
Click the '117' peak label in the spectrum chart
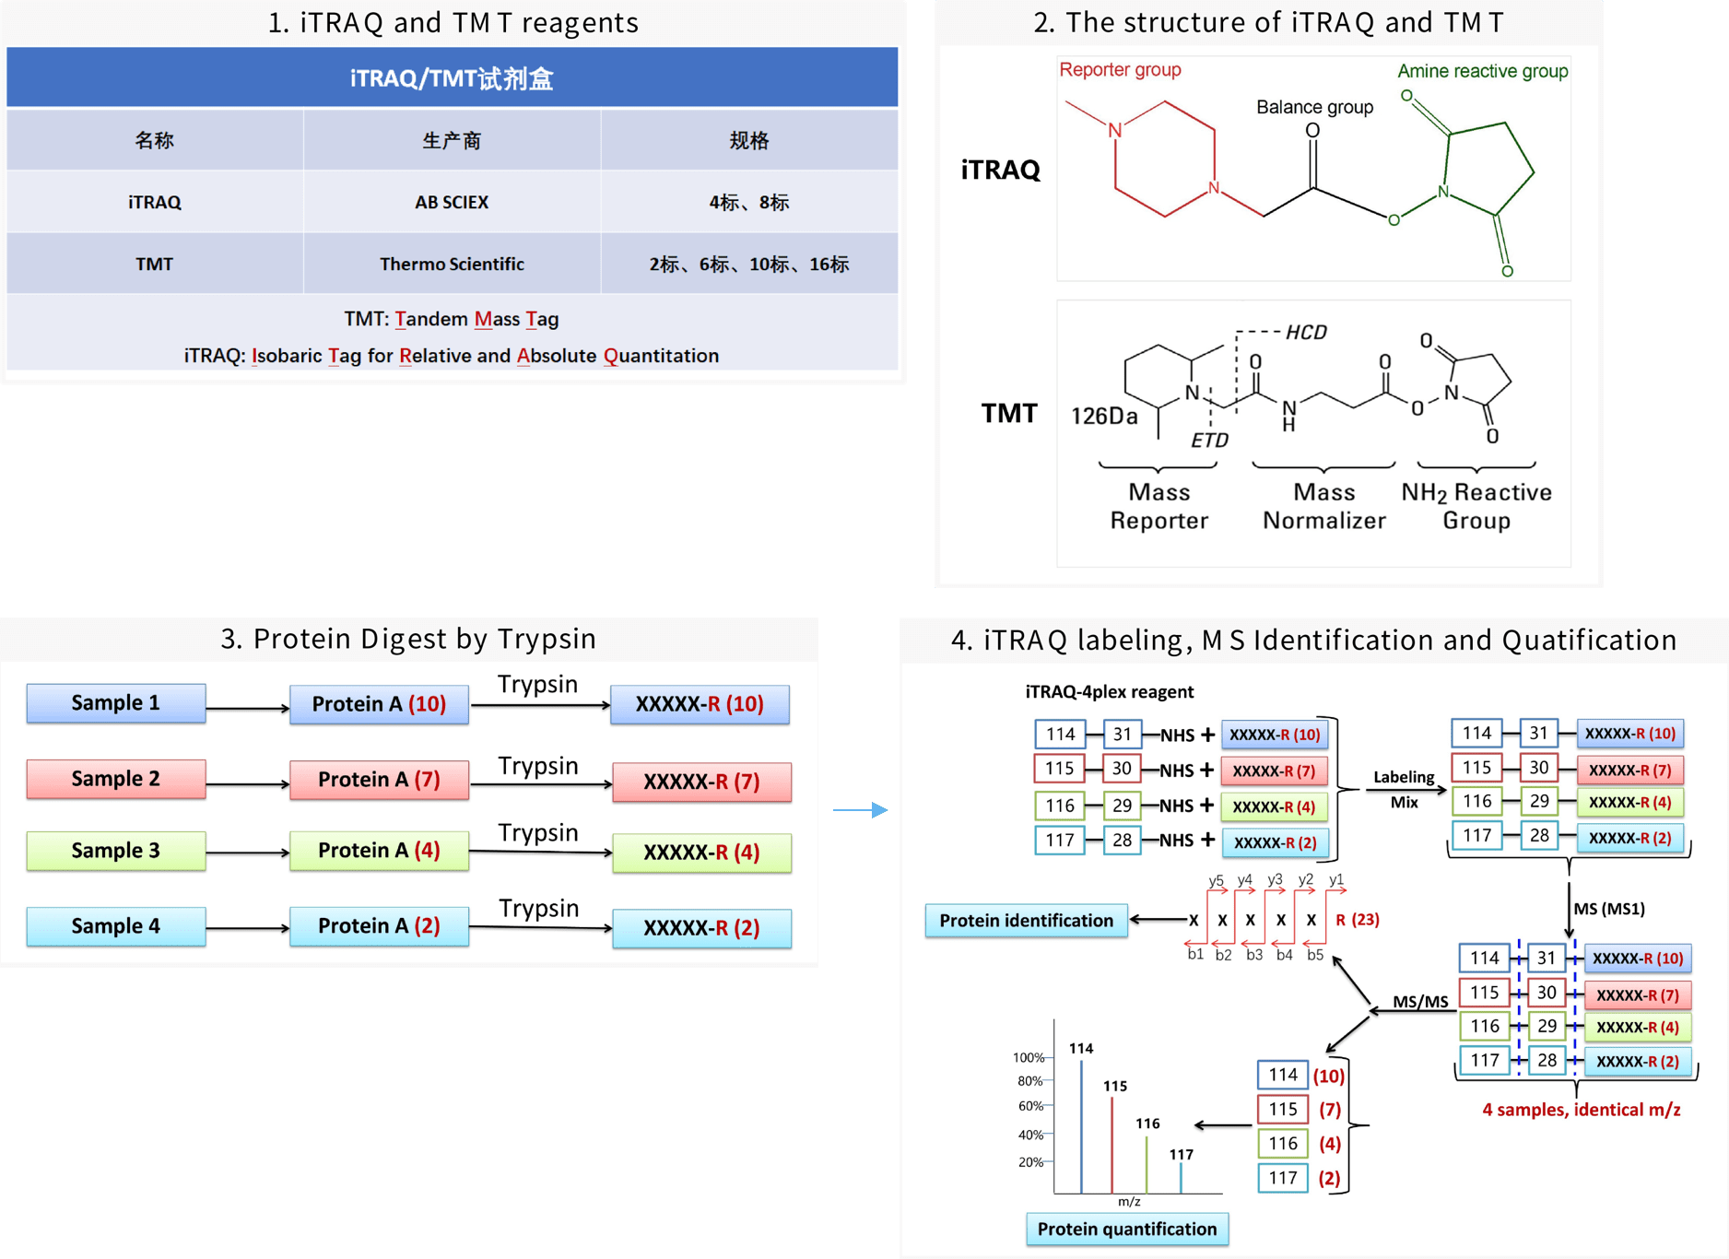[x=1182, y=1155]
